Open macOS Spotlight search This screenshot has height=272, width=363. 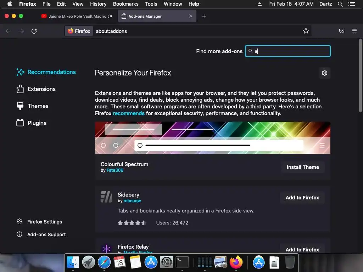(x=340, y=4)
